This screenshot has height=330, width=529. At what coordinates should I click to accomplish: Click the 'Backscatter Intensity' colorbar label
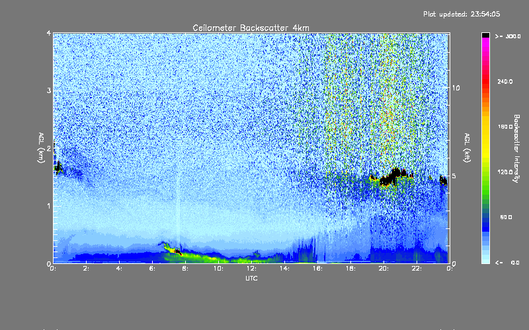[516, 148]
